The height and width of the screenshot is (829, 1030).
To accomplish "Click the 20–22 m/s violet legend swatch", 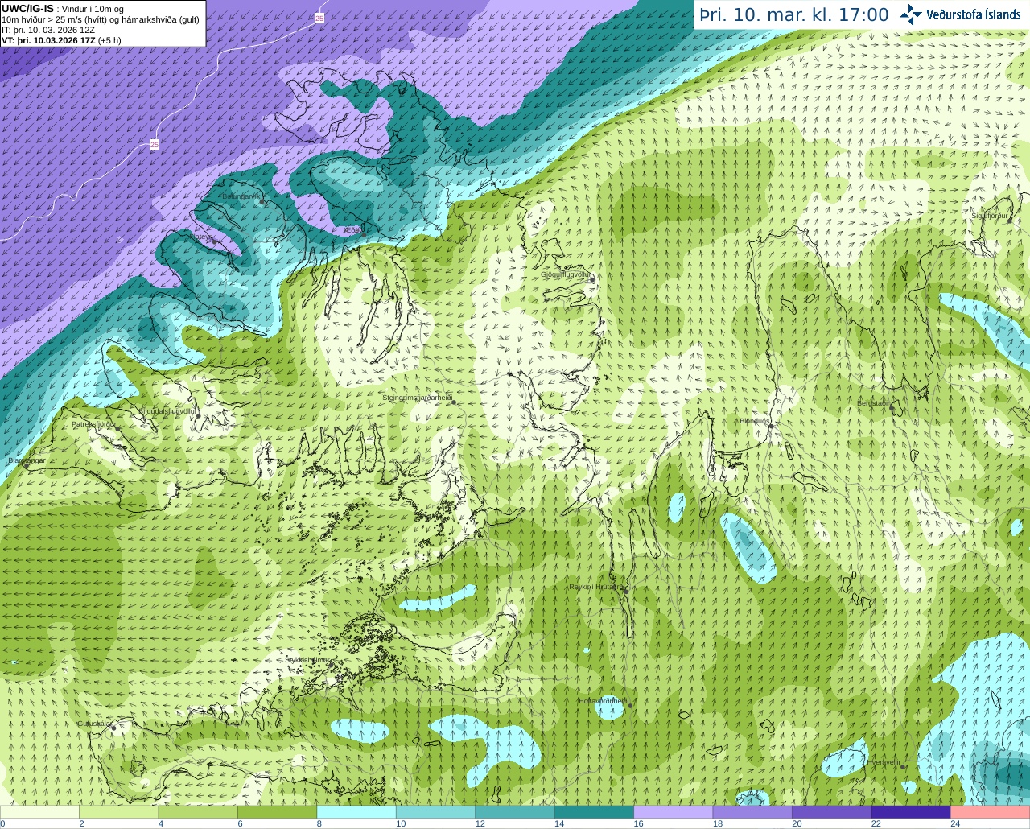I will click(832, 812).
